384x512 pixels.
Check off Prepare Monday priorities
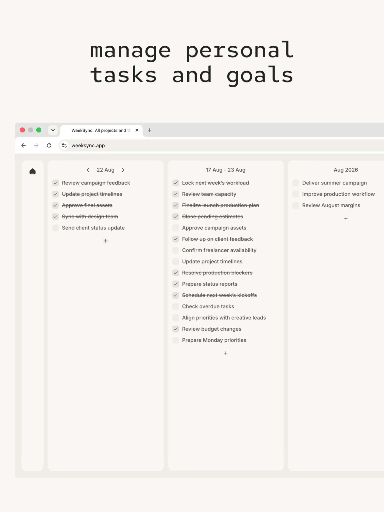pos(176,340)
